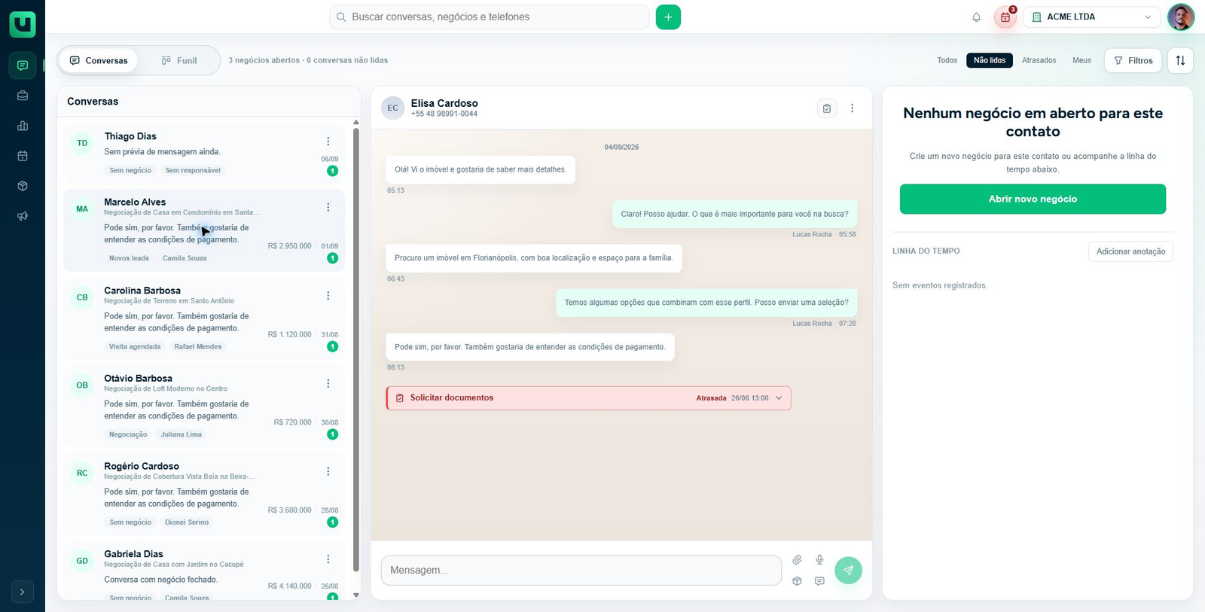The image size is (1205, 612).
Task: Open the calendar tasks icon with badge
Action: 1005,17
